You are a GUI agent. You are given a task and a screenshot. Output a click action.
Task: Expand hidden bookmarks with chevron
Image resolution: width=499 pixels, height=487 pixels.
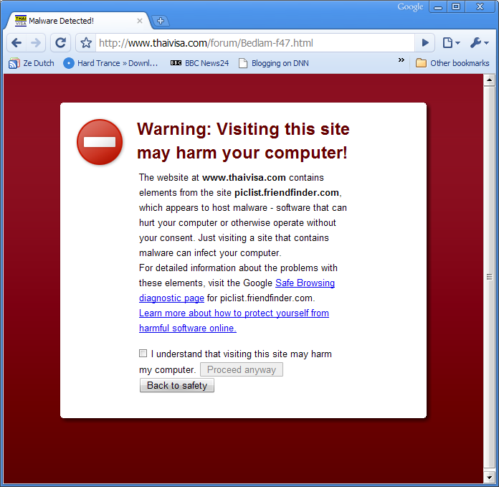401,60
